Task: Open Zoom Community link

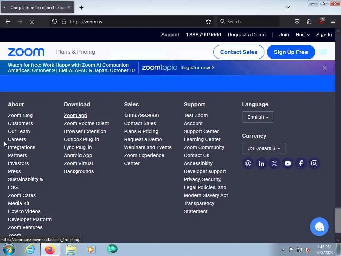Action: [x=204, y=147]
